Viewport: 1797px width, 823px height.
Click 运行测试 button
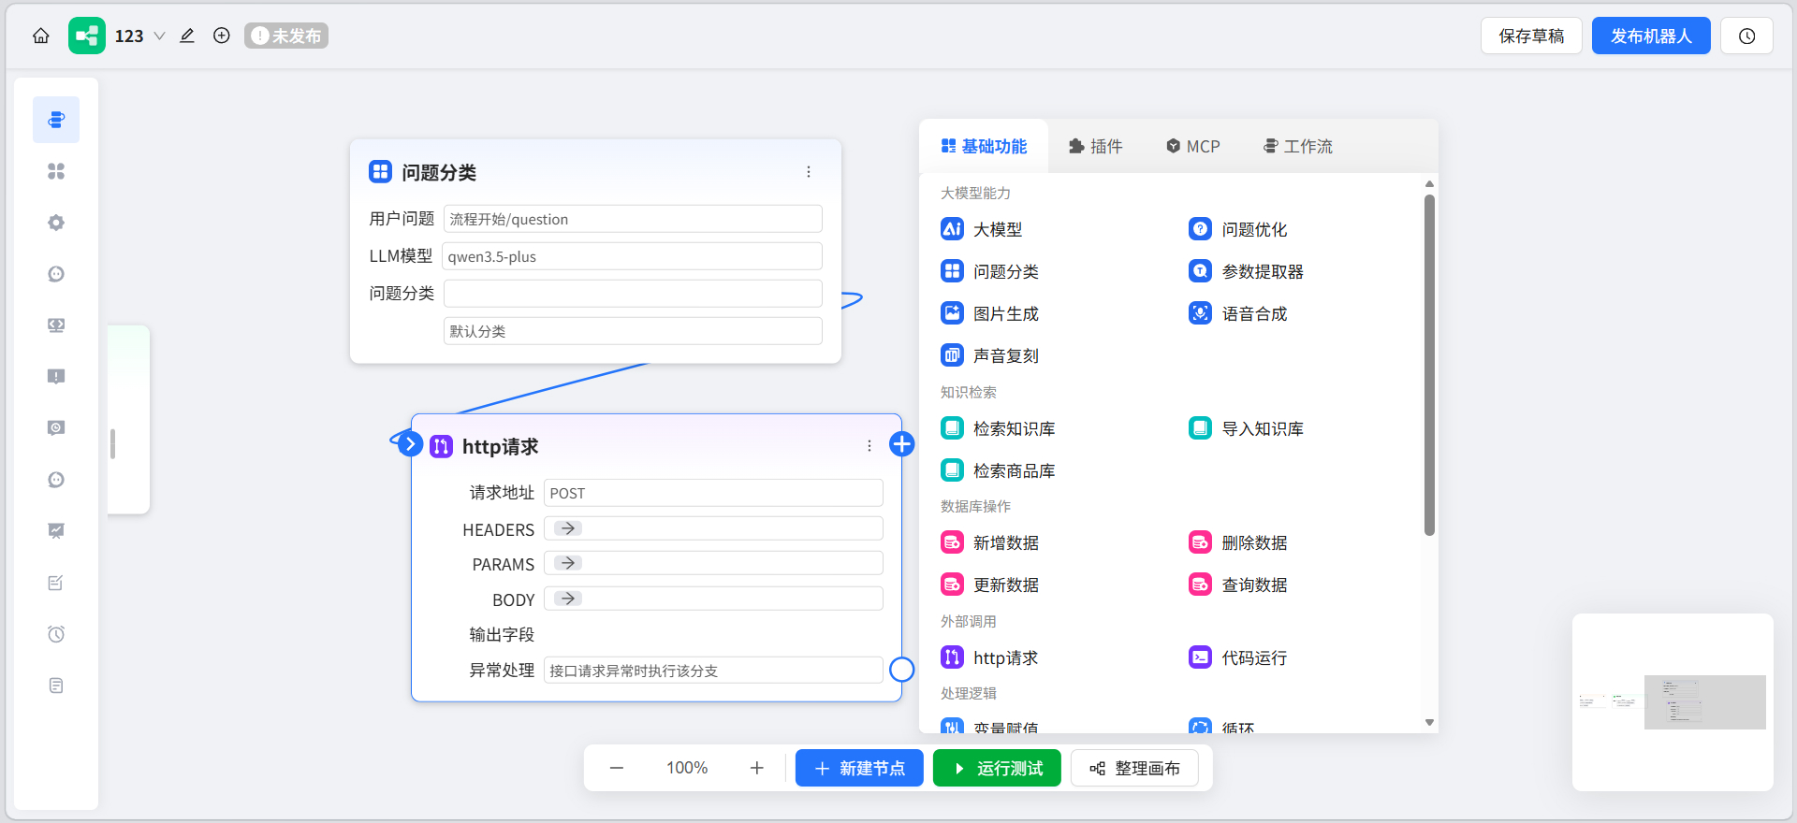coord(997,768)
